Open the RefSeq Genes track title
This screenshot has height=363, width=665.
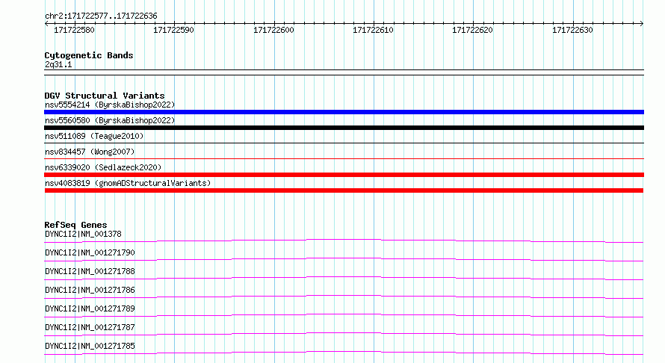click(76, 225)
